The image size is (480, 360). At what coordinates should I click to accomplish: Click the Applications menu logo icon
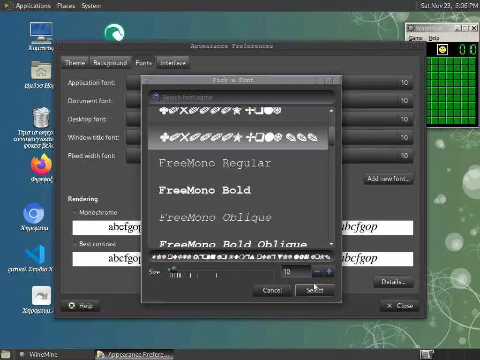point(8,6)
